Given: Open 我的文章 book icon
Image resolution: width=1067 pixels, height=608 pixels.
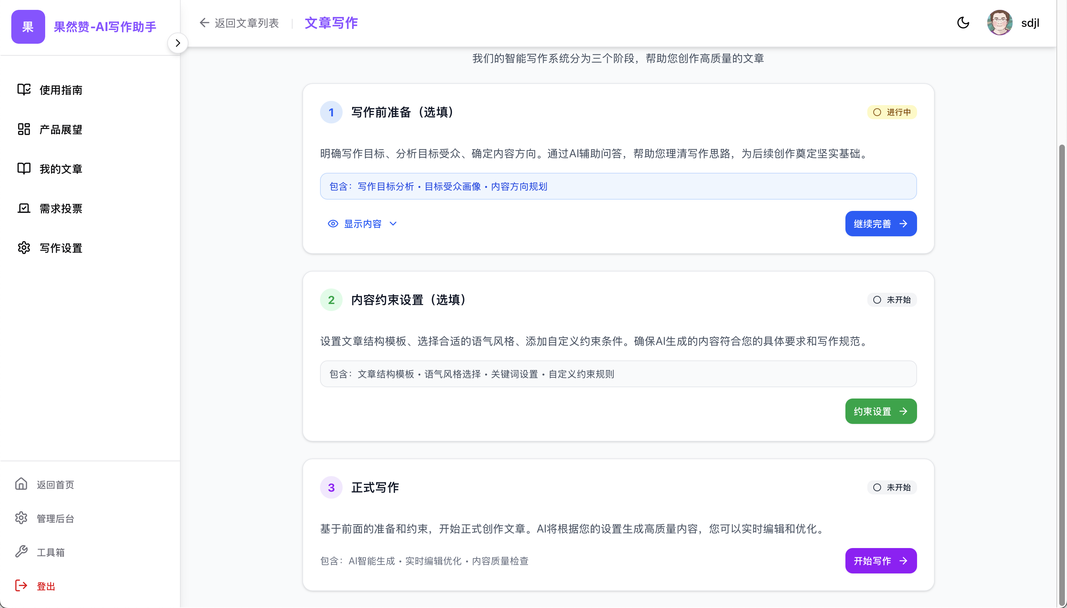Looking at the screenshot, I should (x=24, y=168).
